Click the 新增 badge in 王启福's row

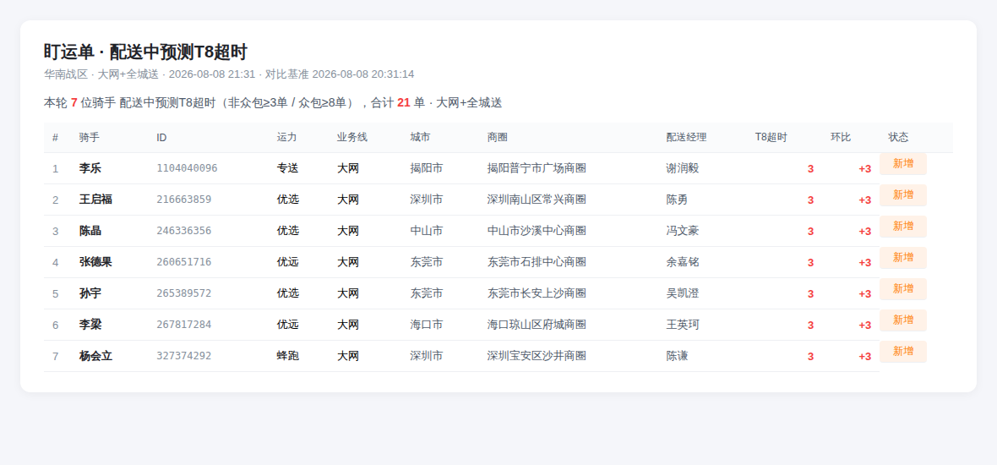click(903, 194)
